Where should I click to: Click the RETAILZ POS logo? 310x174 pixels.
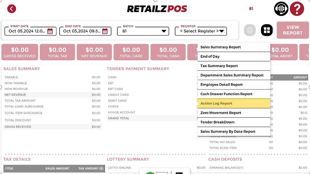click(157, 9)
